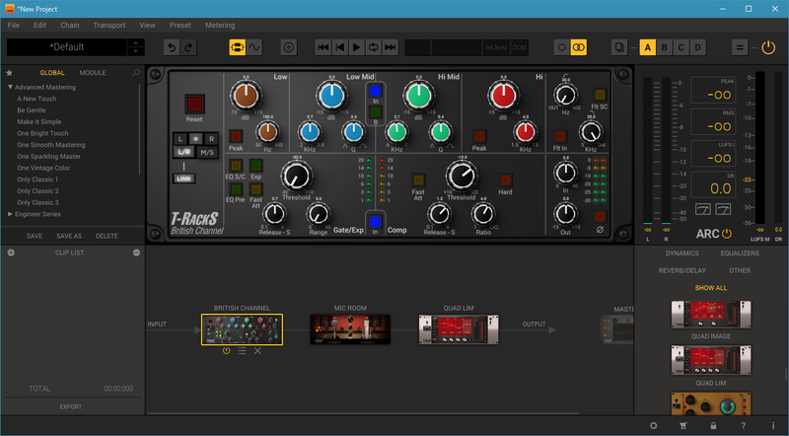
Task: Add a clip with the plus icon
Action: click(x=11, y=253)
